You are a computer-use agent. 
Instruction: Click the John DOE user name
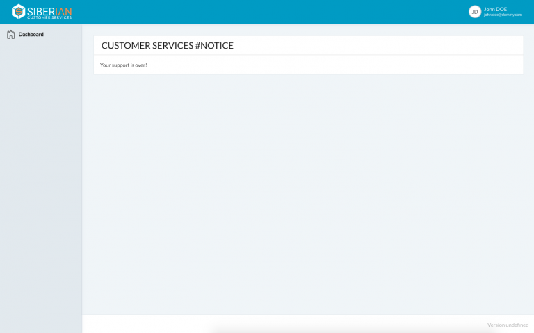(495, 8)
